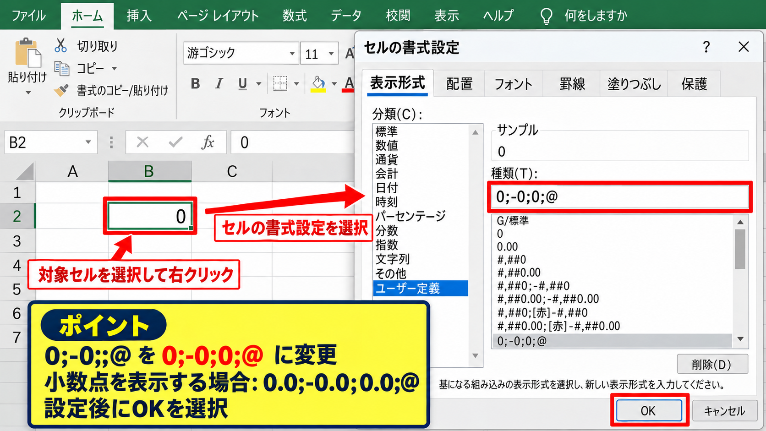Click the 種類 format code input field
This screenshot has width=766, height=431.
(x=620, y=197)
